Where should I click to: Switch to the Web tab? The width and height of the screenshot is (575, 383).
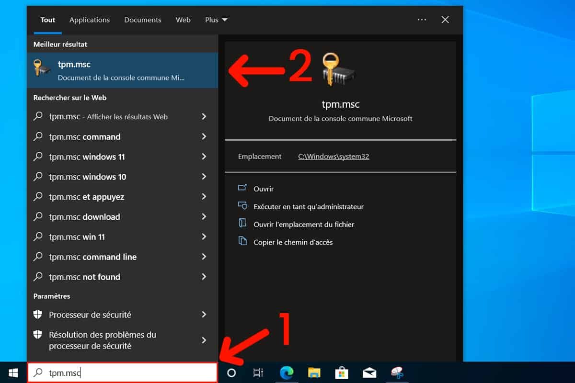[183, 20]
